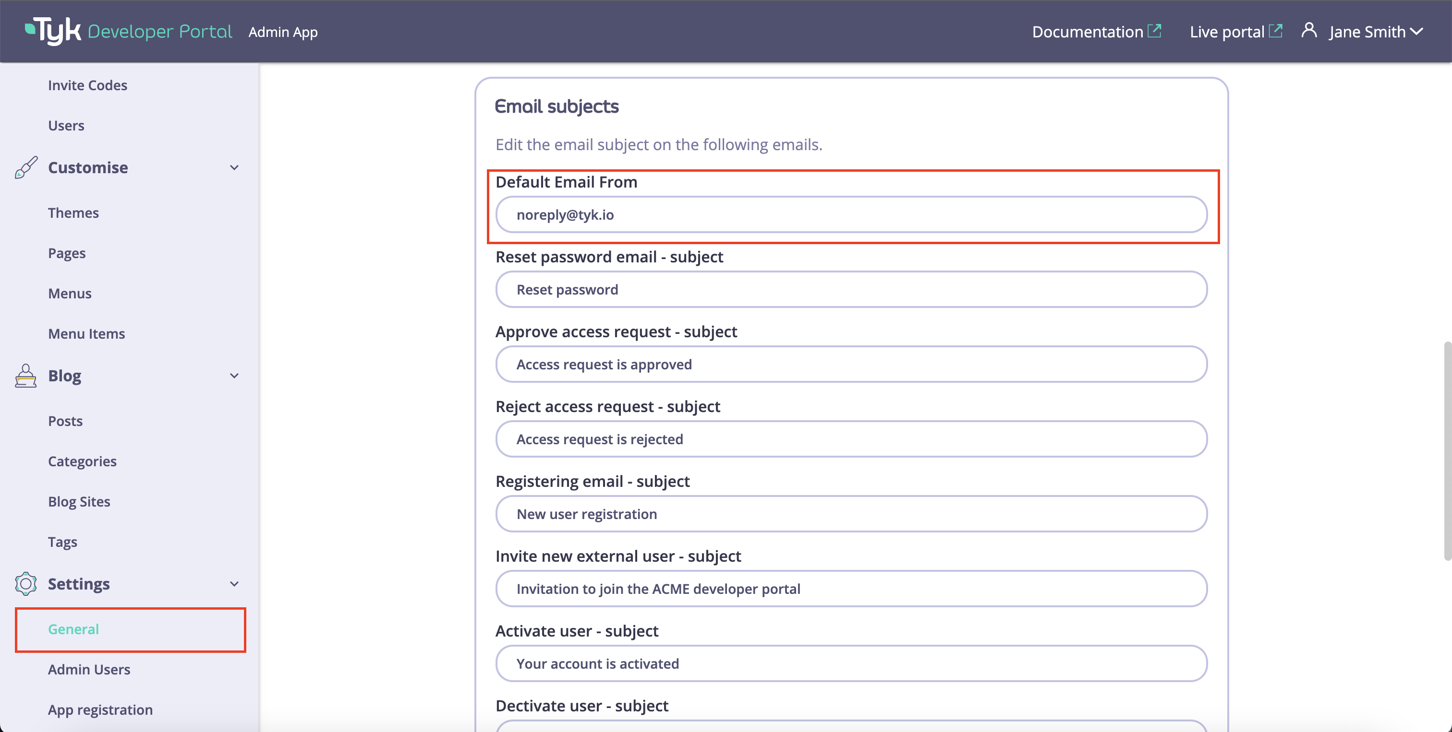This screenshot has width=1452, height=732.
Task: Expand the Customise section chevron
Action: click(x=234, y=167)
